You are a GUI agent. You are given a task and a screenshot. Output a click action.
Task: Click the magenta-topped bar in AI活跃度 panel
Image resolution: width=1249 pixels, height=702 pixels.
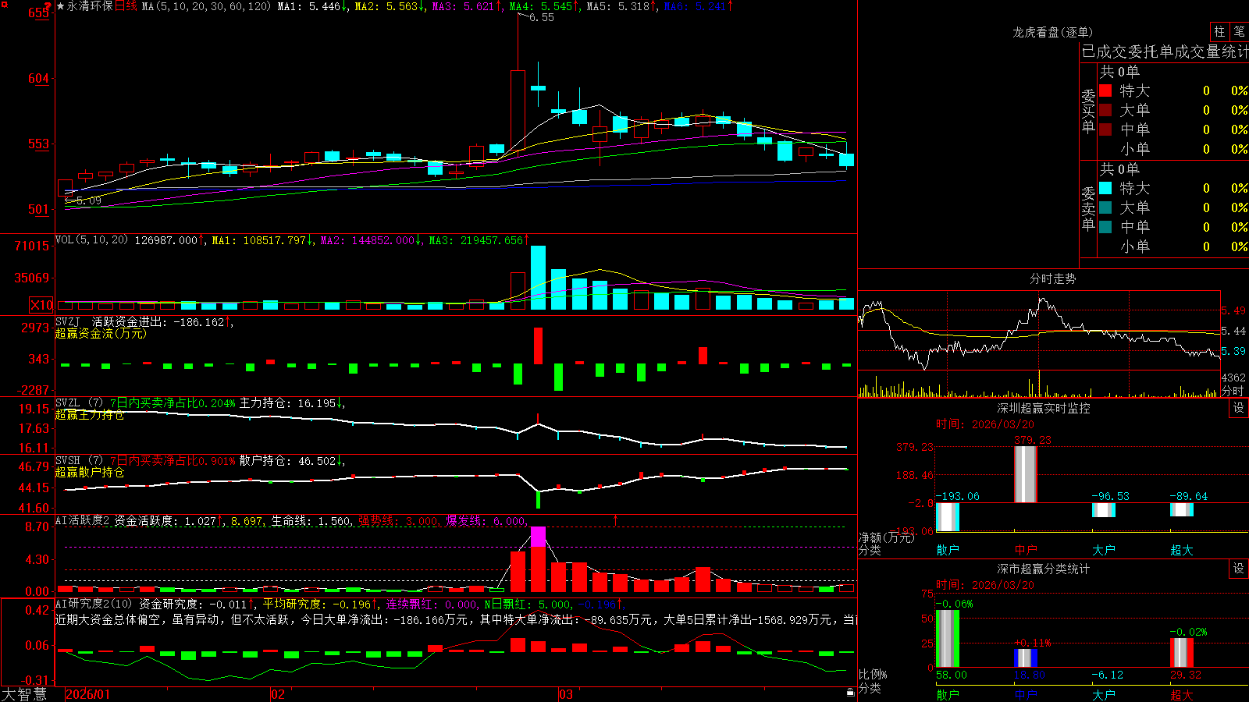(x=538, y=559)
